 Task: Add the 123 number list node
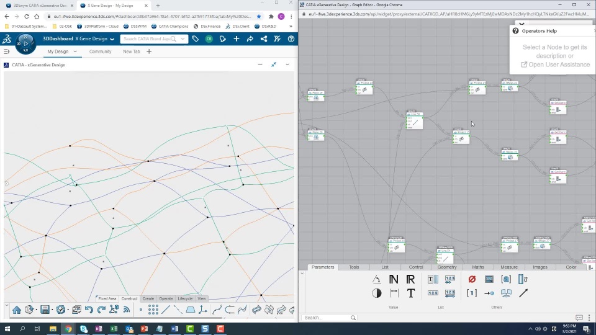tap(433, 293)
